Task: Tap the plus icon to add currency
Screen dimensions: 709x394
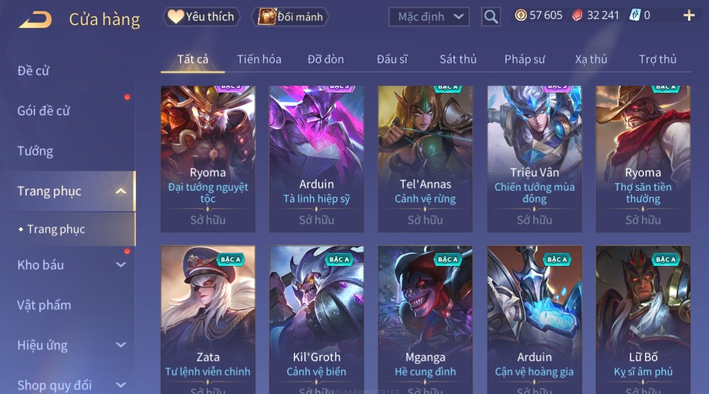Action: (689, 16)
